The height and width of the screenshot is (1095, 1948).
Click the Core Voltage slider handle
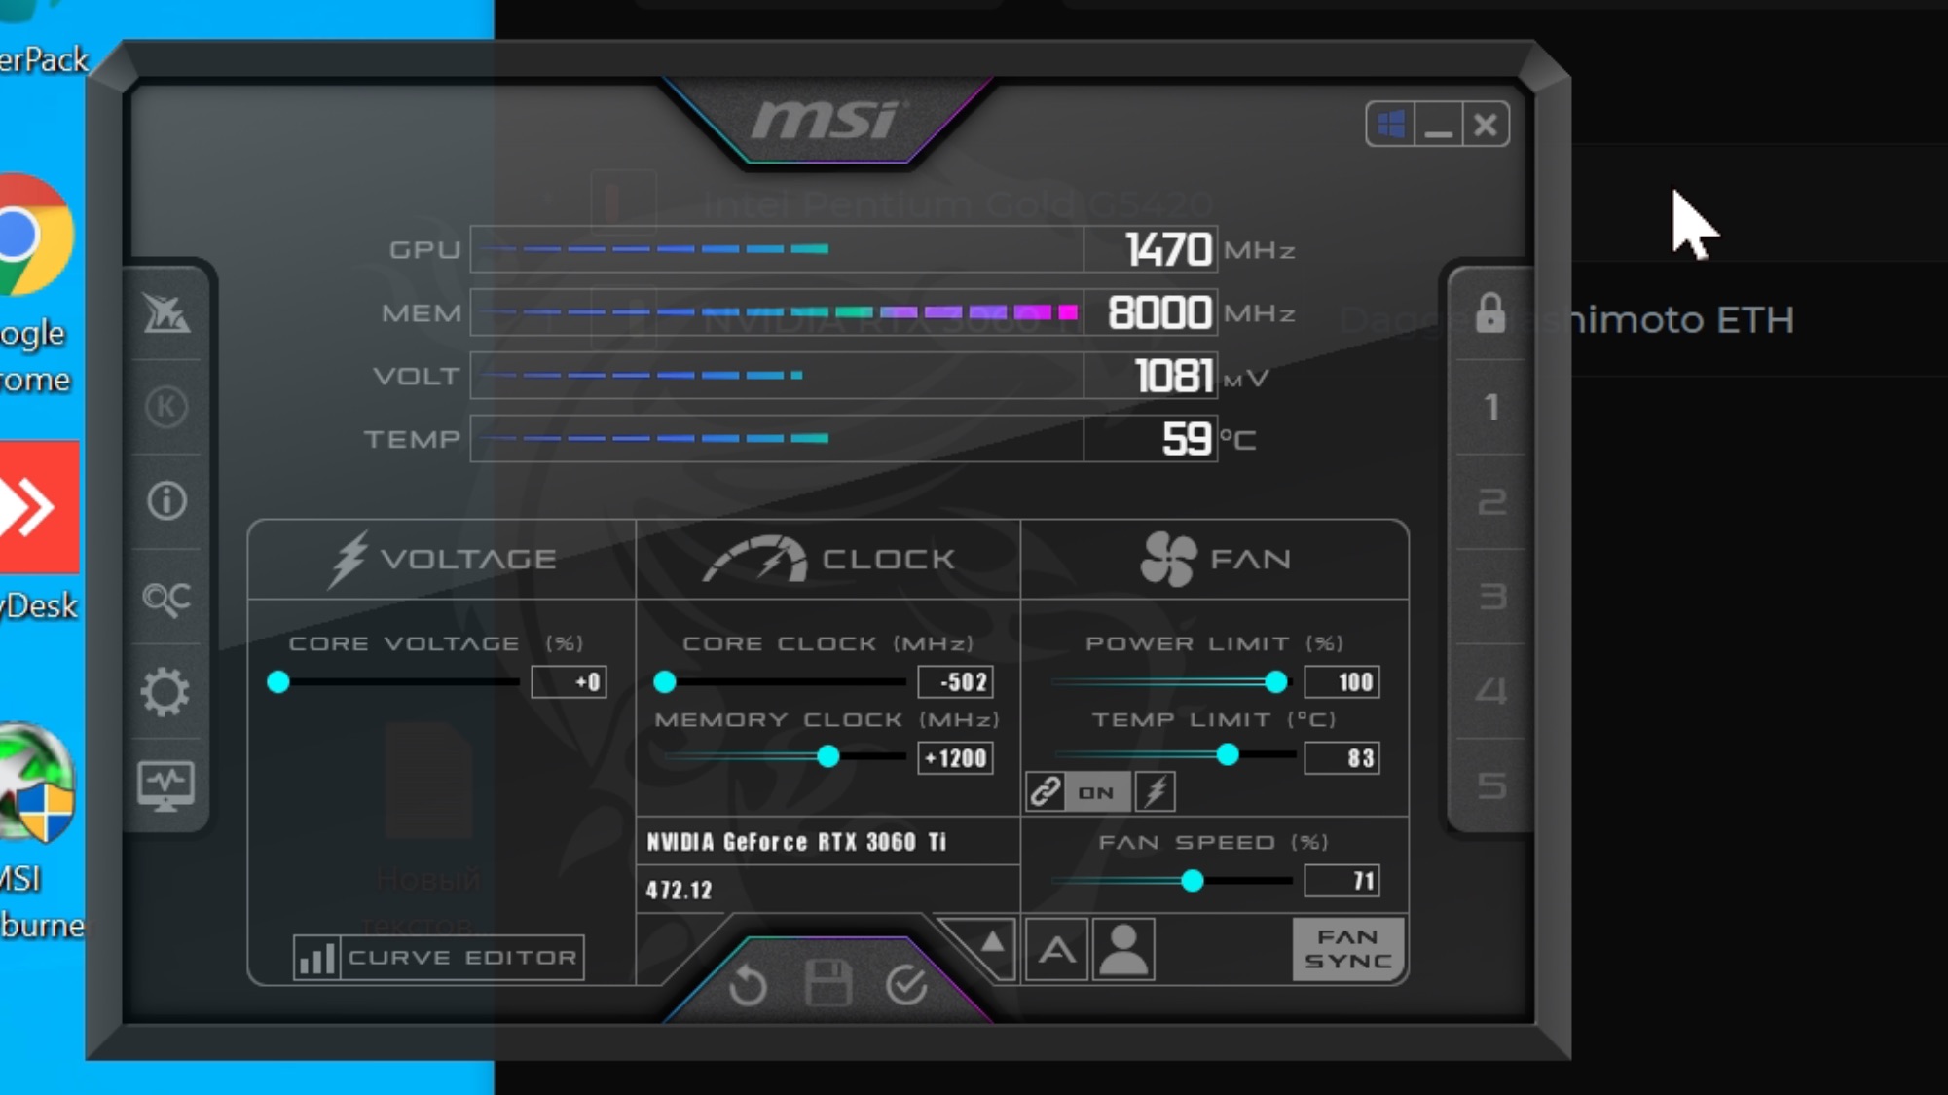[278, 681]
